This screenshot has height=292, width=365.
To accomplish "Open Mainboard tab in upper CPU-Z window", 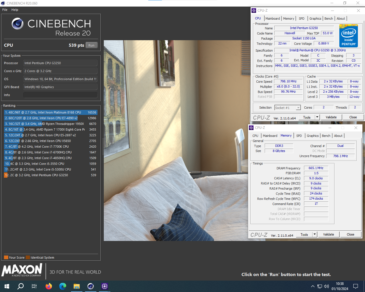I will [273, 19].
